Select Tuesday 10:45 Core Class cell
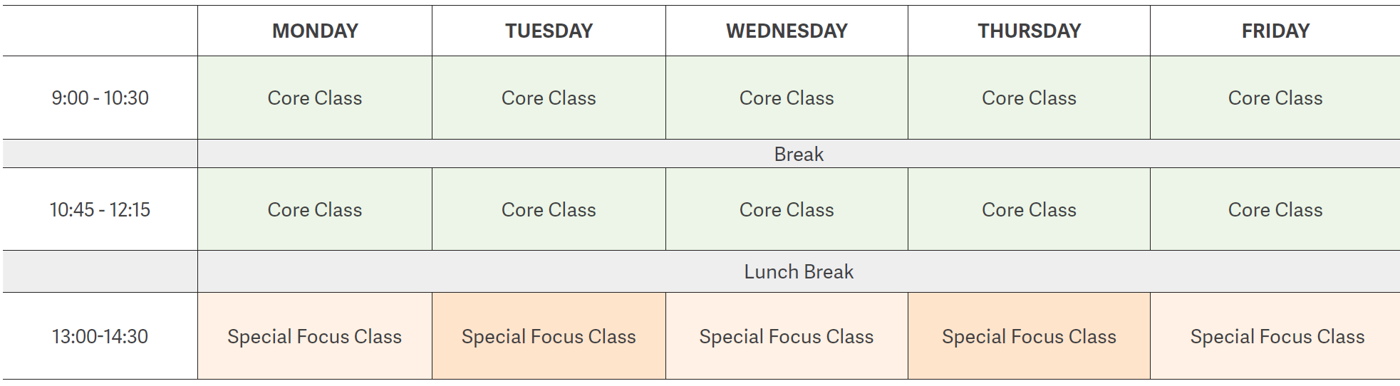This screenshot has width=1400, height=386. coord(549,209)
